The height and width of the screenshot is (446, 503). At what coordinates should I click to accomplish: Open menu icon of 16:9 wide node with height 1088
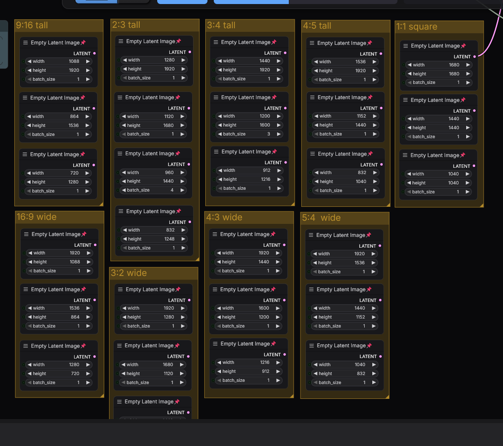(x=26, y=234)
